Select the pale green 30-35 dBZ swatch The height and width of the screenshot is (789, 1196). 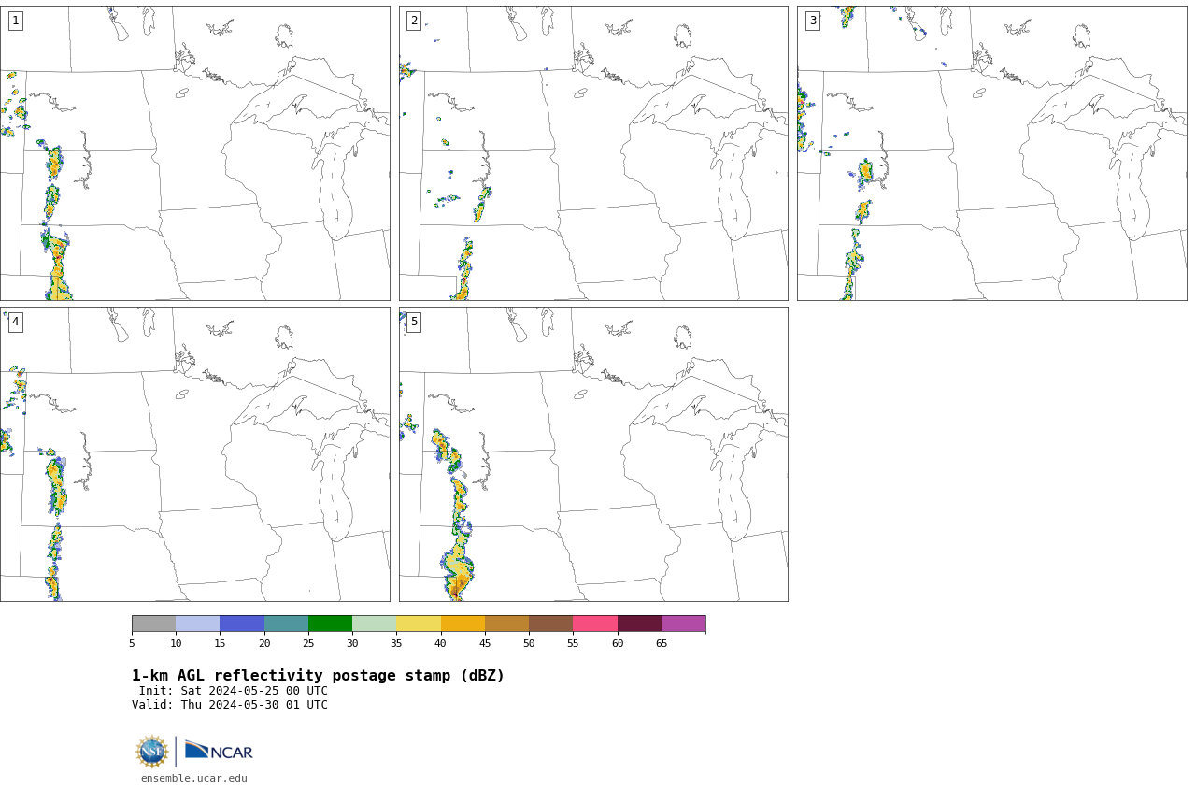click(x=374, y=624)
